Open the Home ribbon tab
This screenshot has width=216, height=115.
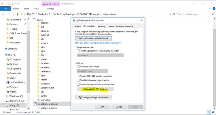click(16, 9)
